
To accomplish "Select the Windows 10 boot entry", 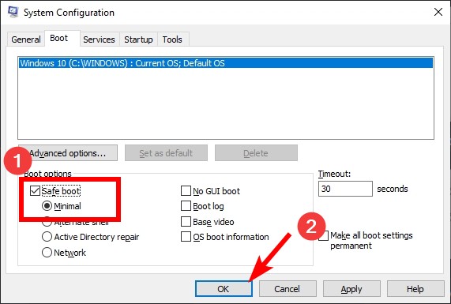I will point(226,63).
